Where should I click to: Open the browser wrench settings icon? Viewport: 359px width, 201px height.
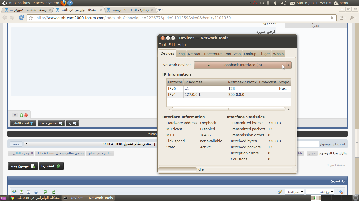352,18
